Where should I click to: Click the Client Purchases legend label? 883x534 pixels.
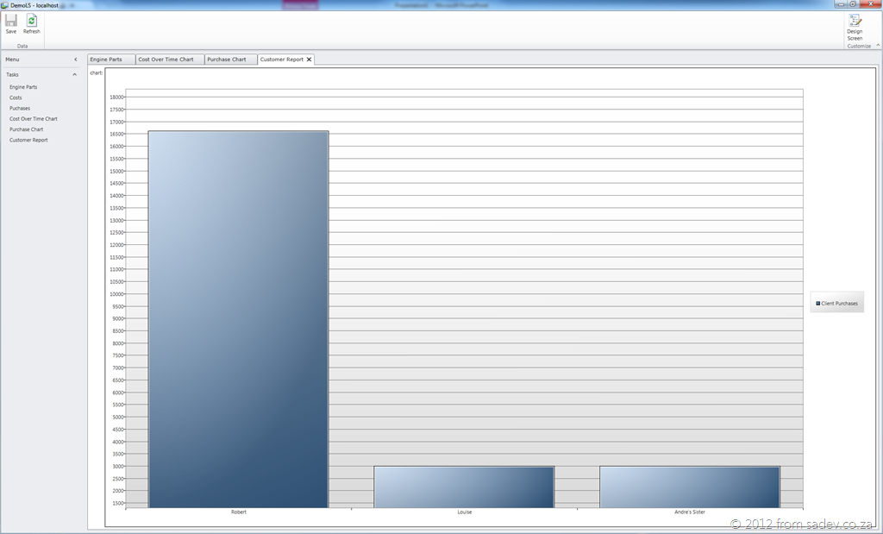point(839,303)
